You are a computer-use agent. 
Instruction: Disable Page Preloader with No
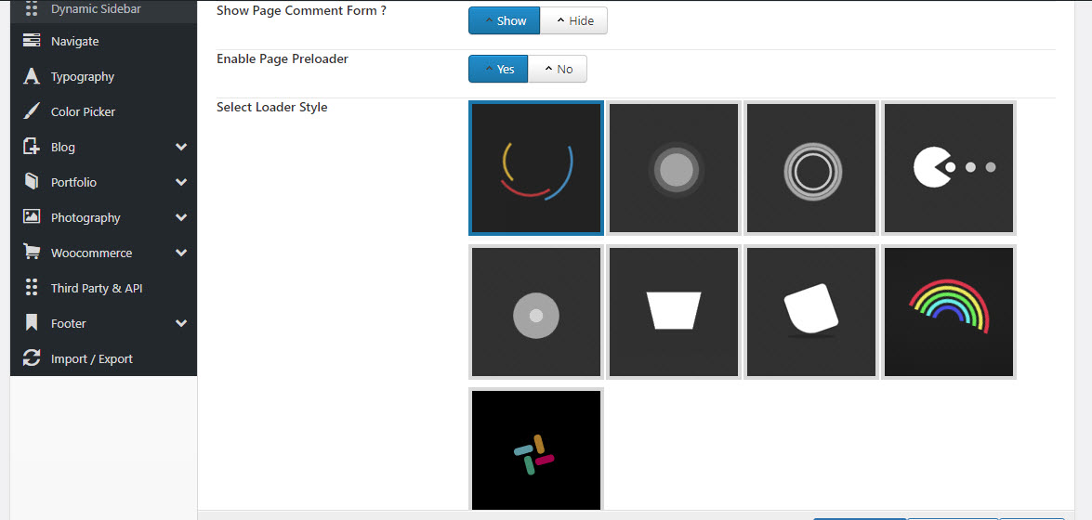coord(557,69)
